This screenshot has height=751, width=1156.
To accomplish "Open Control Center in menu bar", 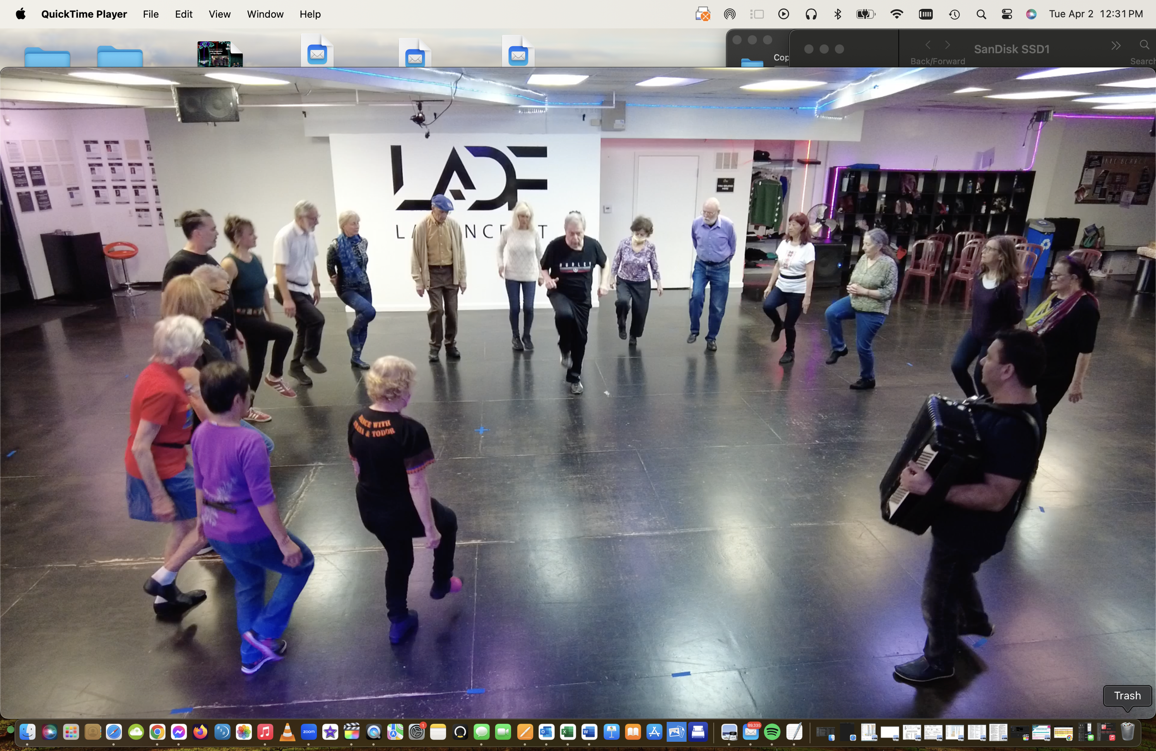I will coord(1006,14).
